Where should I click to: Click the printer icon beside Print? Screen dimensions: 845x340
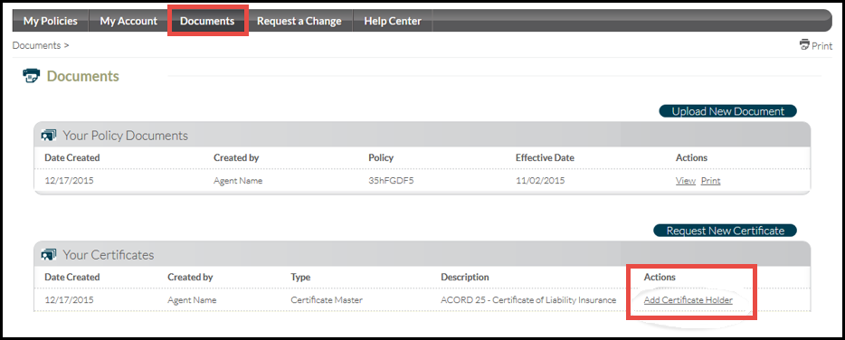click(804, 44)
